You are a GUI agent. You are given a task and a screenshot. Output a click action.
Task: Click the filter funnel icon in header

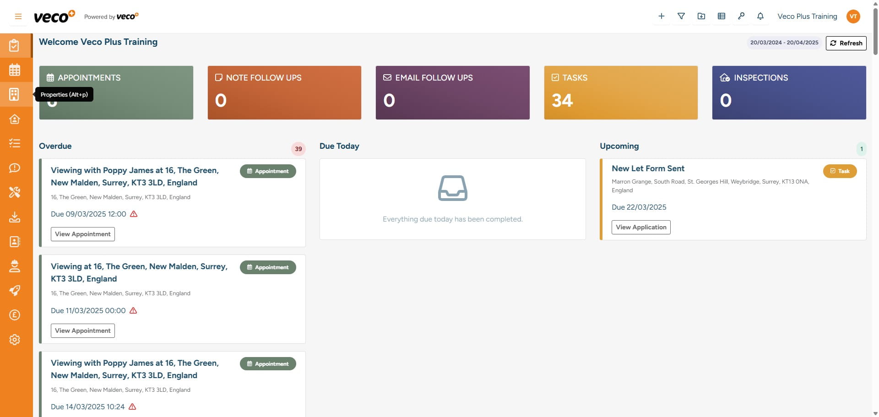(681, 16)
